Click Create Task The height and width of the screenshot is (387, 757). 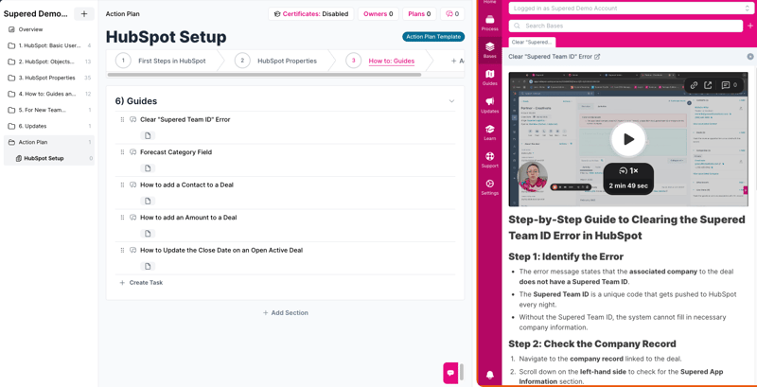(x=141, y=283)
